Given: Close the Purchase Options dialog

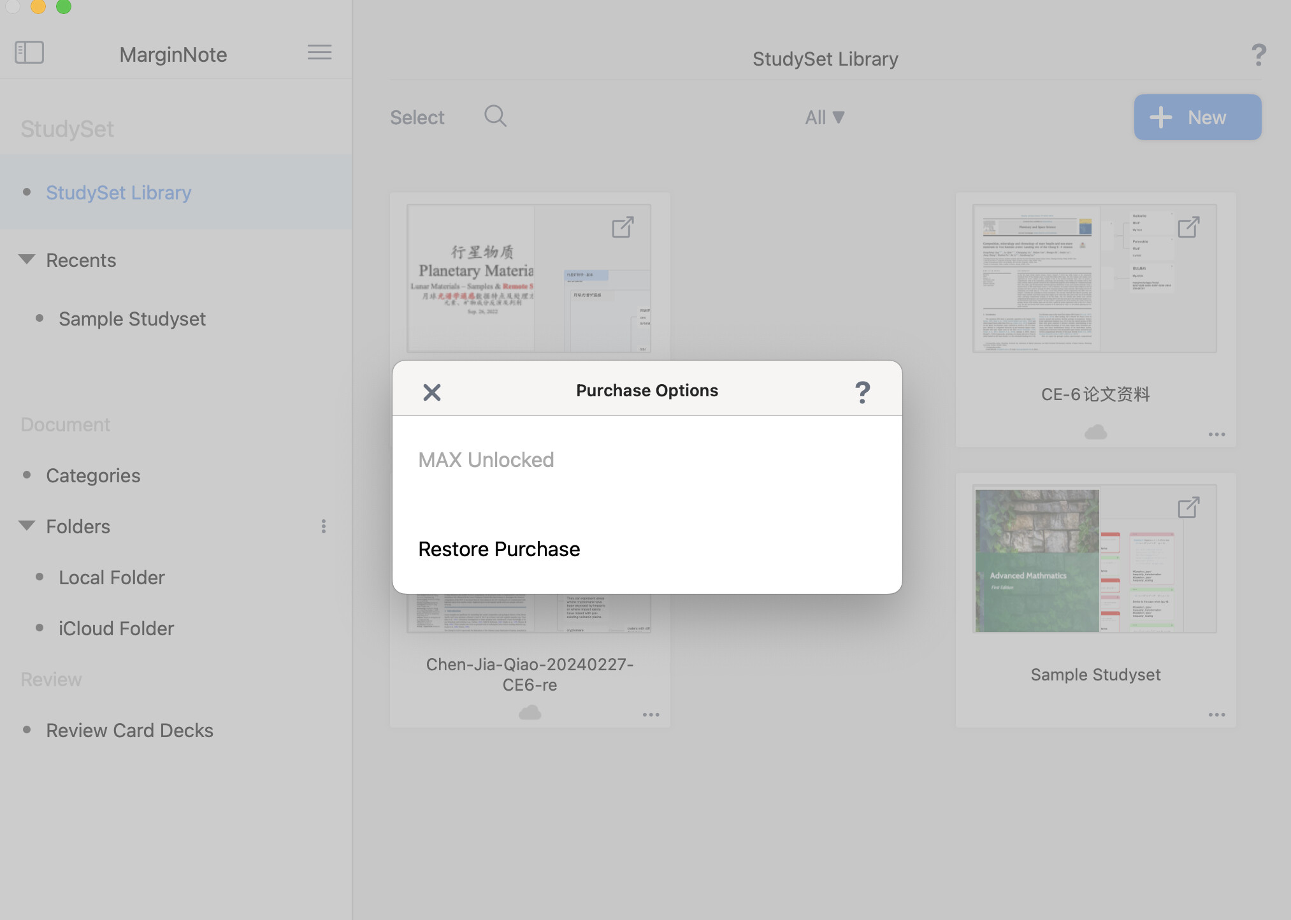Looking at the screenshot, I should (432, 392).
